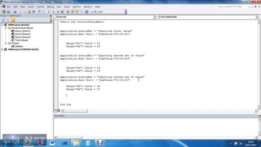Click the Reset stop toolbar icon
The height and width of the screenshot is (147, 261).
(x=58, y=12)
